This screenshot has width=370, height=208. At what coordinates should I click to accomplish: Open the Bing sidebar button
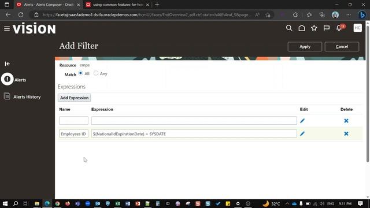[x=362, y=15]
